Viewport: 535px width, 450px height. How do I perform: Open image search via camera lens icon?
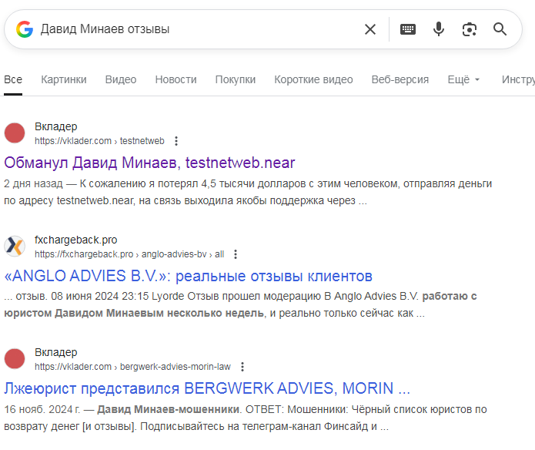pyautogui.click(x=469, y=29)
